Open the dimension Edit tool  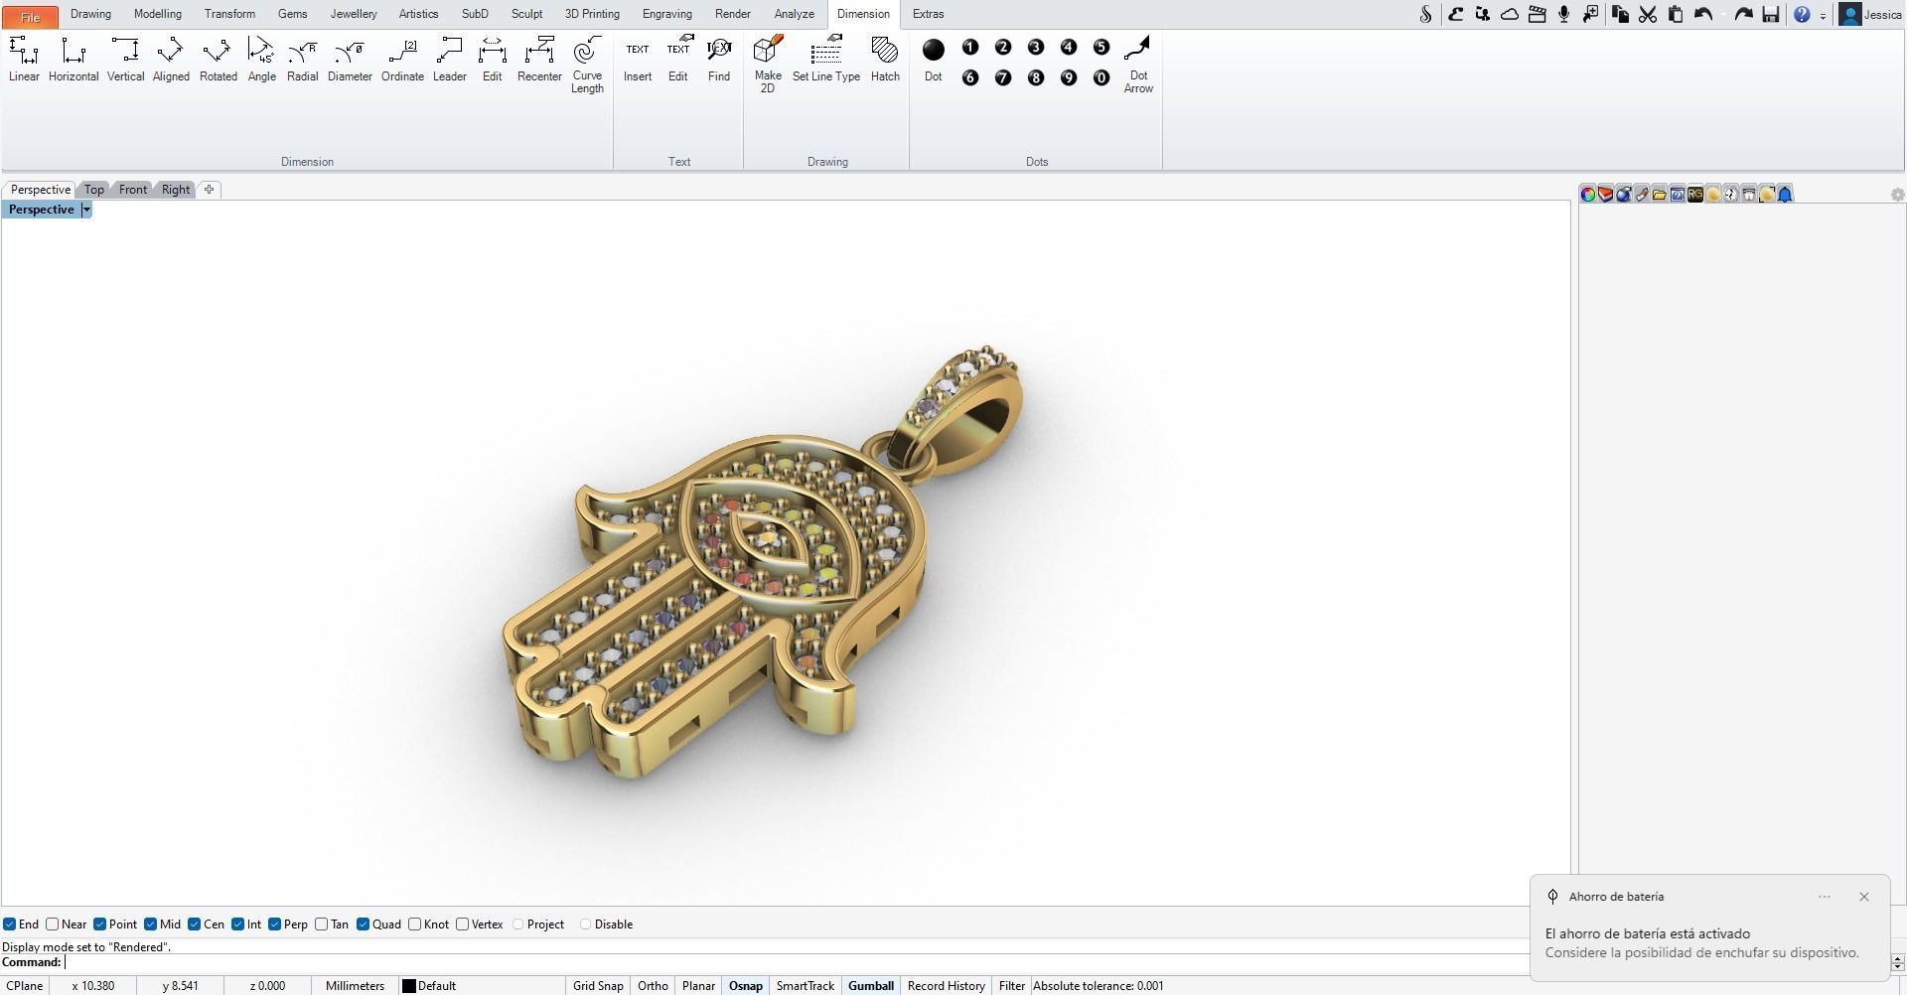click(492, 60)
